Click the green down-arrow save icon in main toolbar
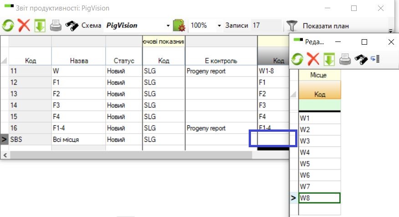This screenshot has height=217, width=399. click(40, 26)
